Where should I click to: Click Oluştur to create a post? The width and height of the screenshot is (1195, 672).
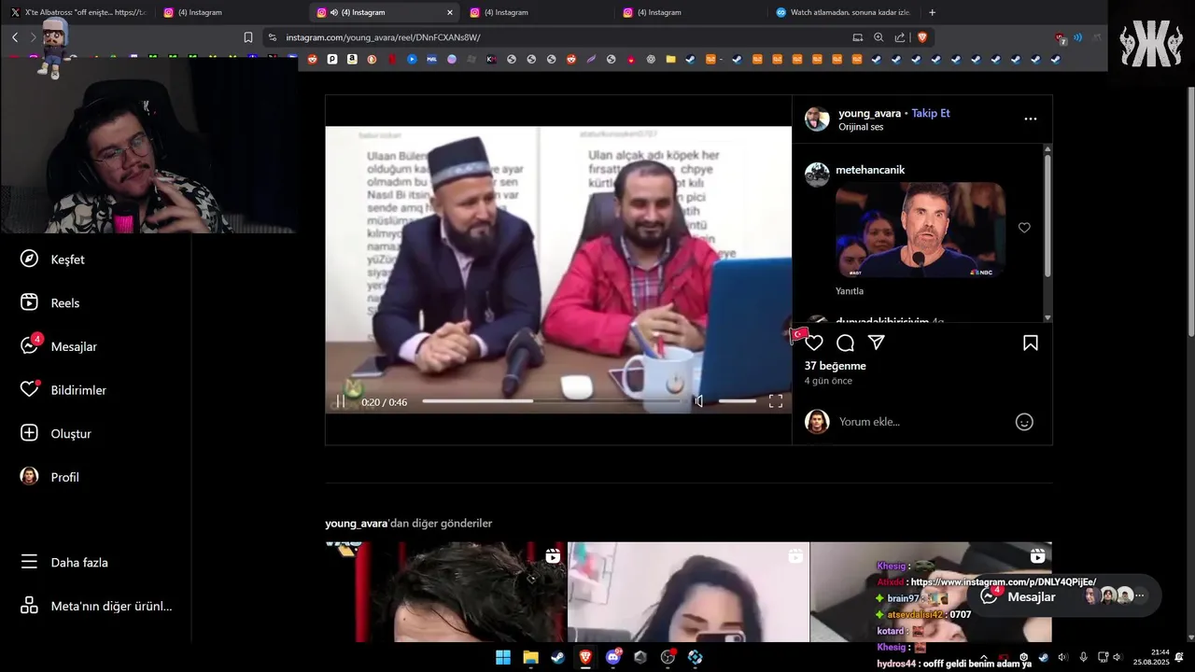click(x=56, y=433)
